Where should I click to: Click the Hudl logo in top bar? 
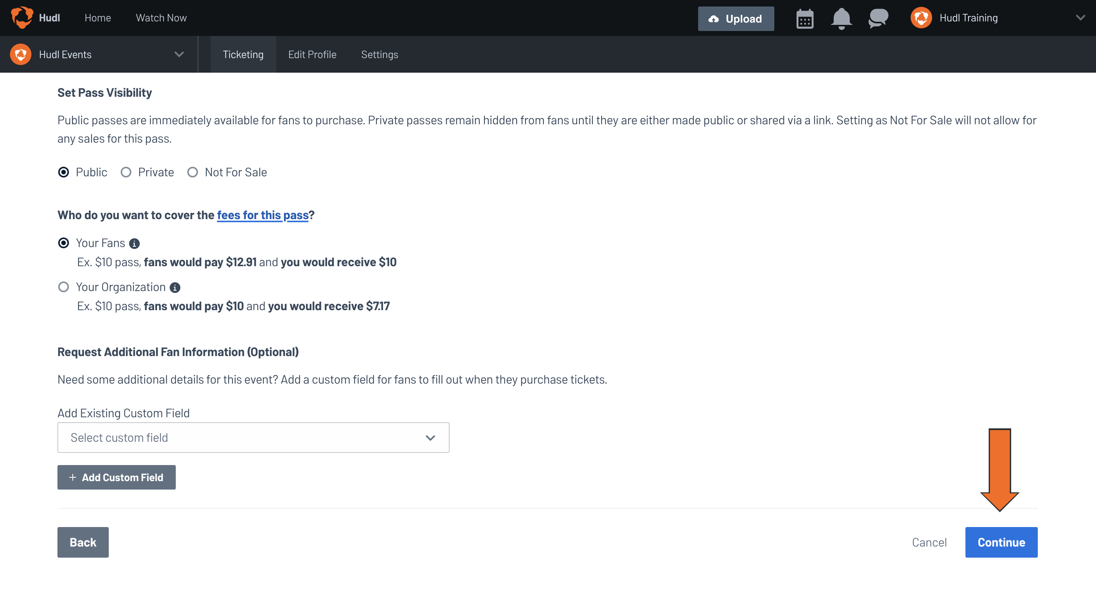pyautogui.click(x=22, y=18)
